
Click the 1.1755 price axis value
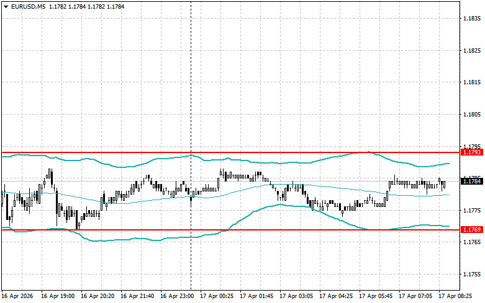click(x=472, y=274)
